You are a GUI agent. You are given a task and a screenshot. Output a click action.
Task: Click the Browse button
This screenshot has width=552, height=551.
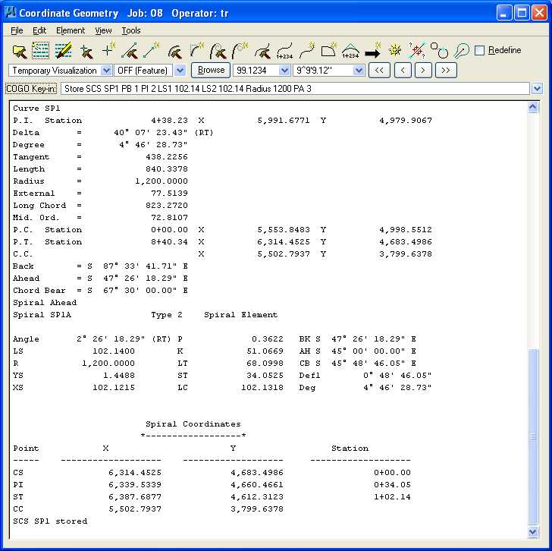pos(211,70)
